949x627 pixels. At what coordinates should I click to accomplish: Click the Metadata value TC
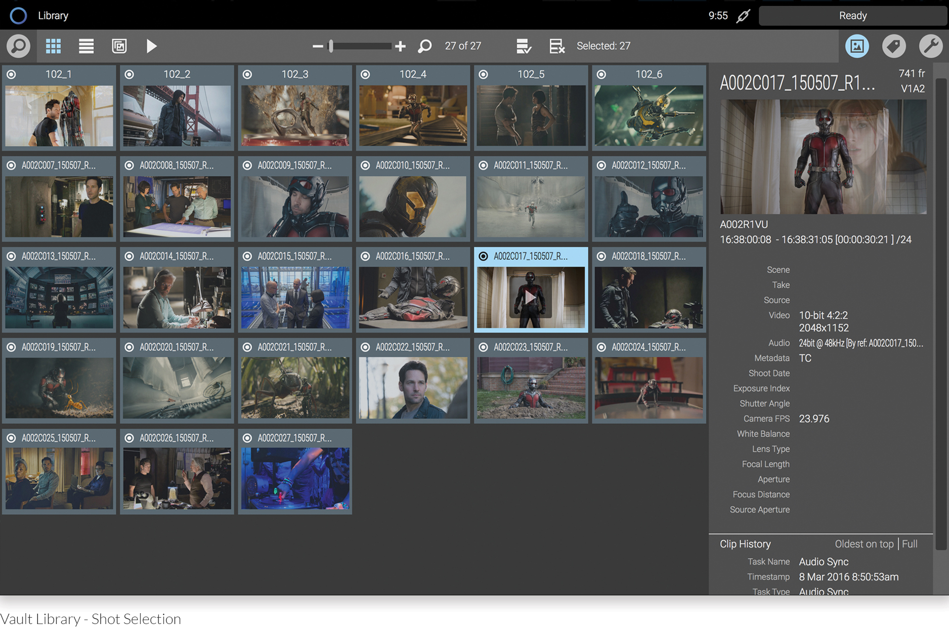(x=805, y=358)
